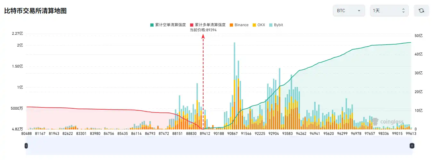Image resolution: width=432 pixels, height=160 pixels.
Task: Click x-axis label 91546
Action: 246,134
